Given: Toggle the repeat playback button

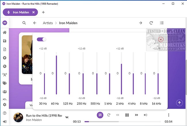Looking at the screenshot, I should (x=109, y=115).
